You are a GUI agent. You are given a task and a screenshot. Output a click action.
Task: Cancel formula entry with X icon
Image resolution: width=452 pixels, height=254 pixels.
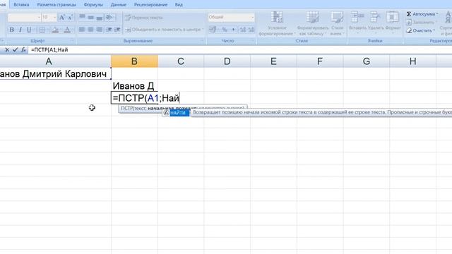pos(7,50)
